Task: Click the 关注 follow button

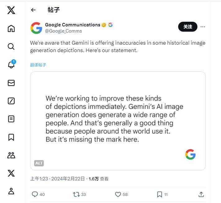Action: [187, 27]
